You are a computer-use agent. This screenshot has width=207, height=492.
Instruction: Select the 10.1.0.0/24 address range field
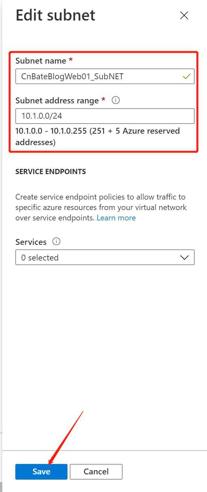click(105, 116)
